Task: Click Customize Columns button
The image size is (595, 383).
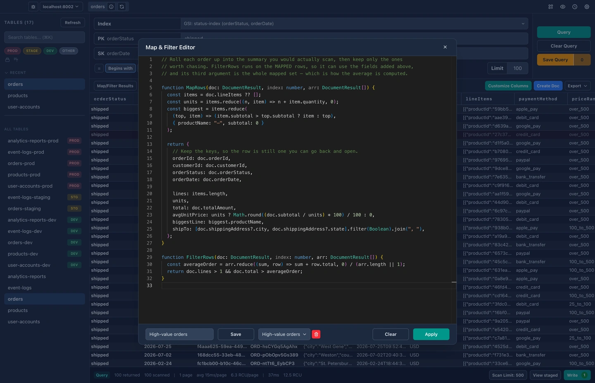Action: pyautogui.click(x=508, y=86)
